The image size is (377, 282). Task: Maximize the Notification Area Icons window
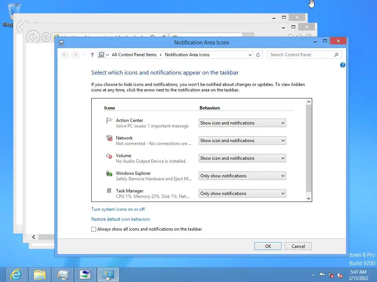325,41
